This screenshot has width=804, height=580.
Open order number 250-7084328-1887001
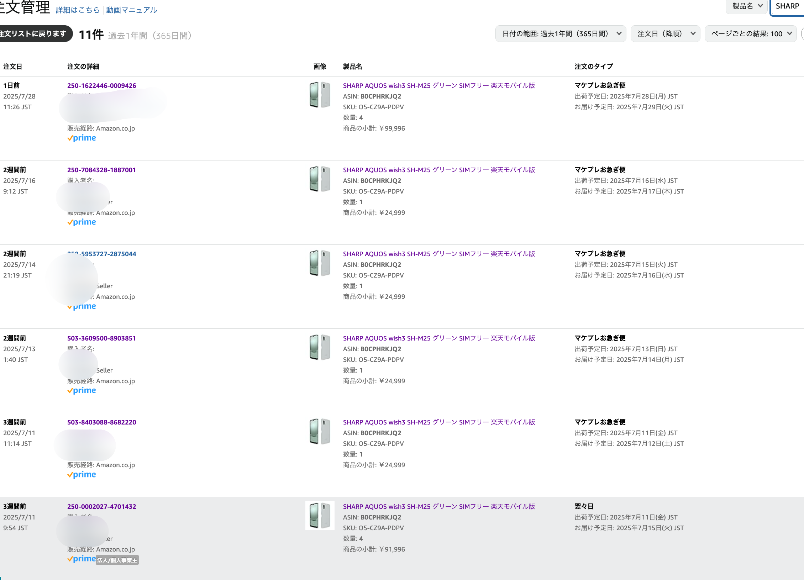click(x=101, y=170)
